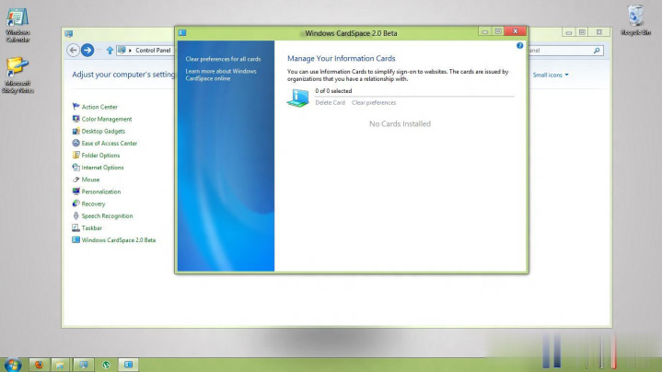Open Action Center link
This screenshot has height=372, width=662.
pos(99,107)
